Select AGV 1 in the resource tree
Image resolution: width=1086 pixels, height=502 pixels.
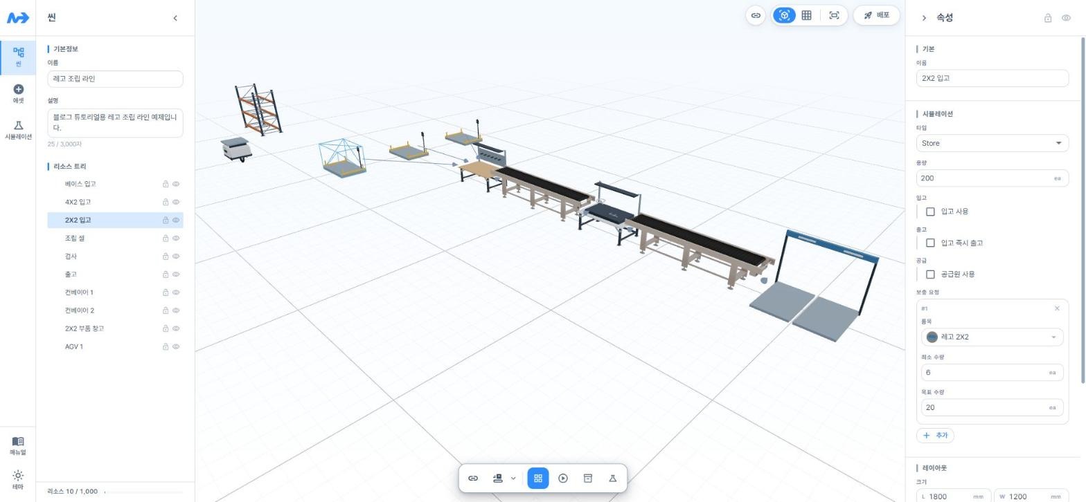[x=115, y=346]
